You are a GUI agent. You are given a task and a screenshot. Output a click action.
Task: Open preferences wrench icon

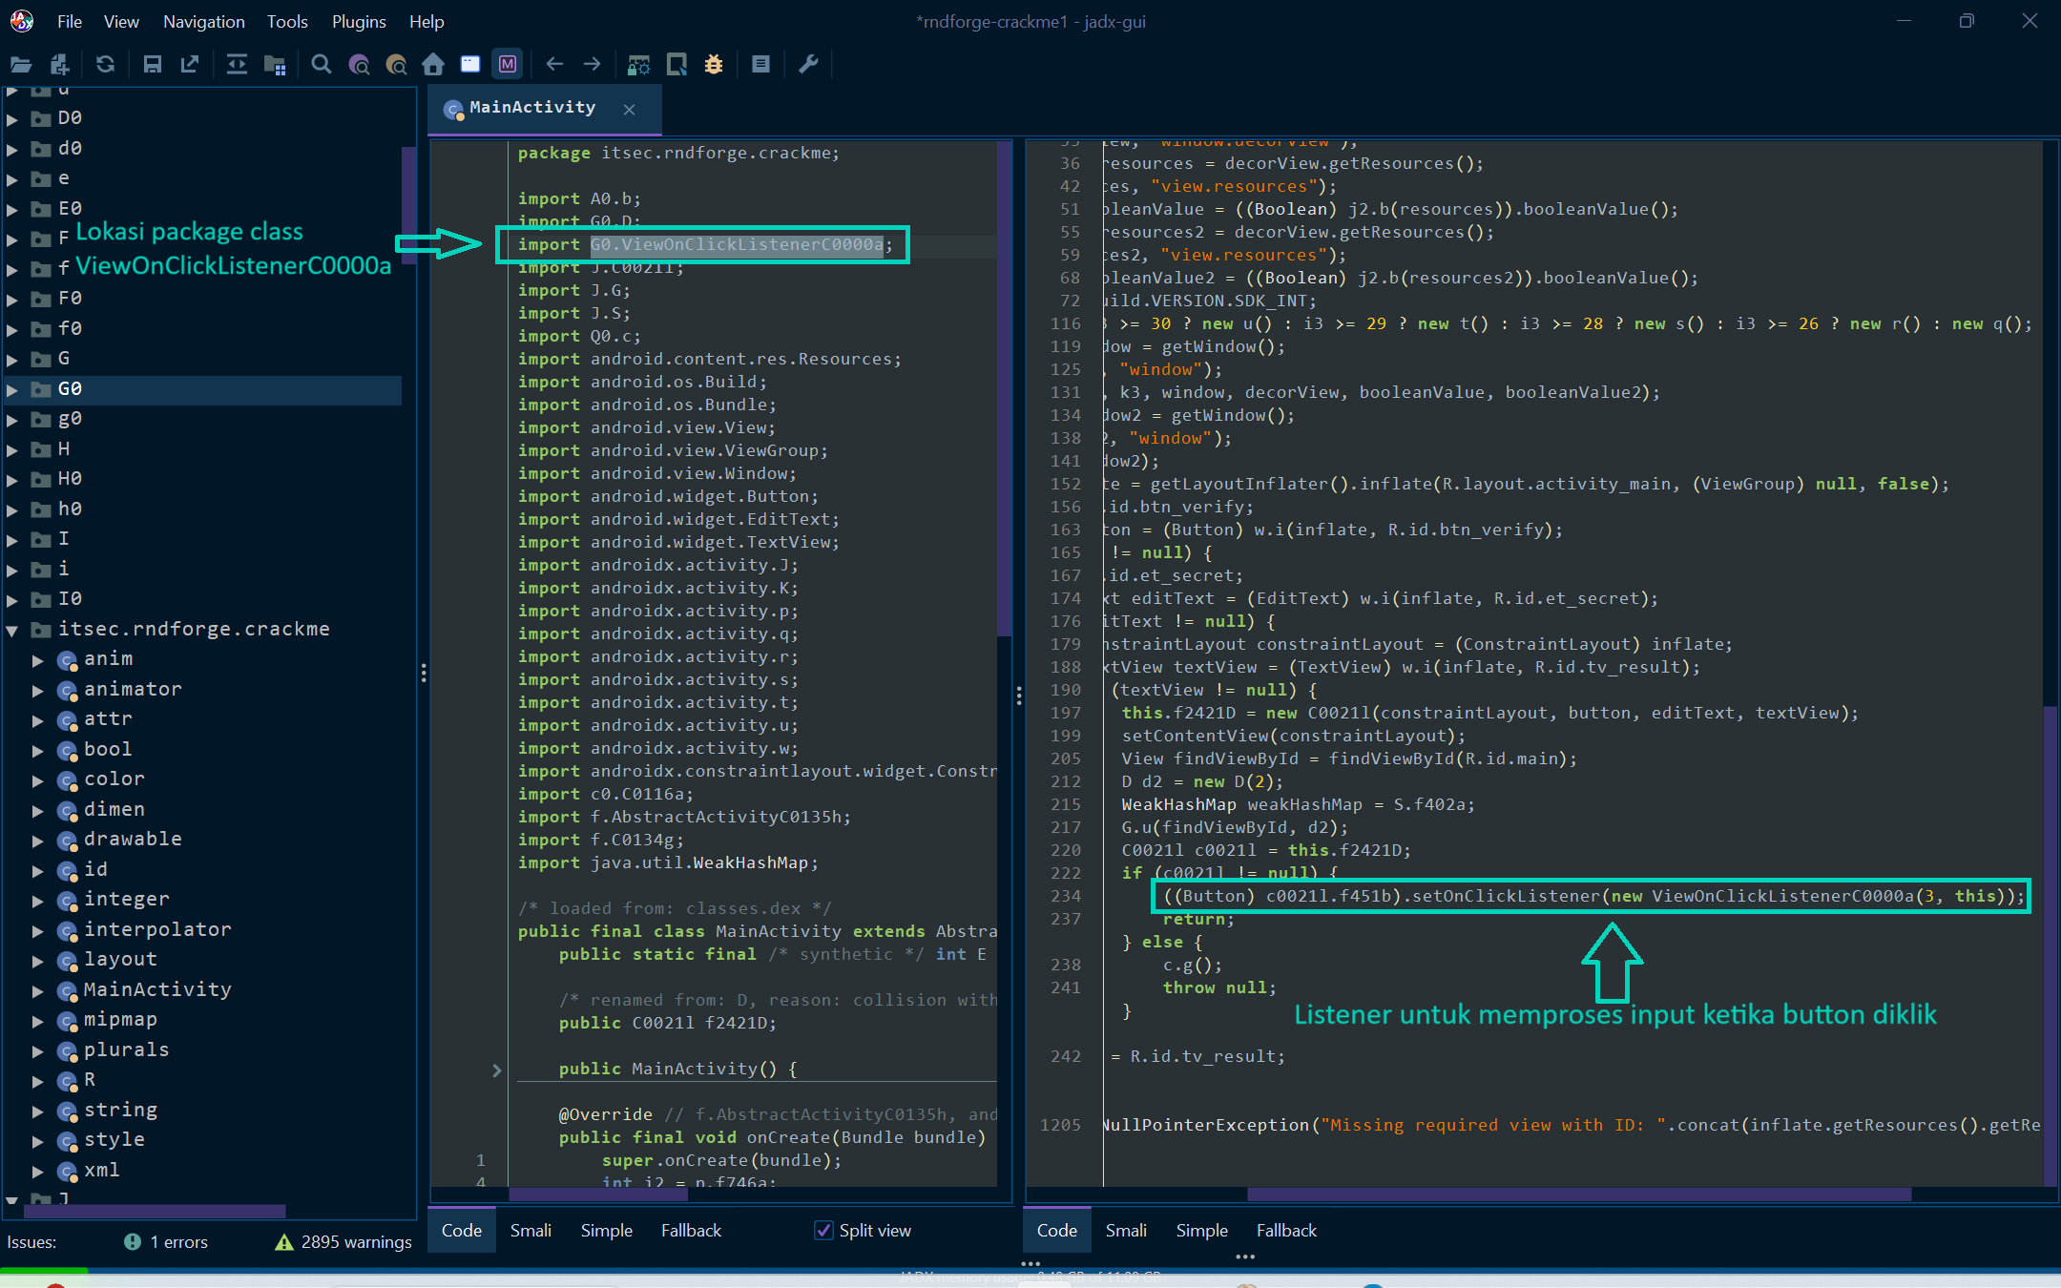808,64
